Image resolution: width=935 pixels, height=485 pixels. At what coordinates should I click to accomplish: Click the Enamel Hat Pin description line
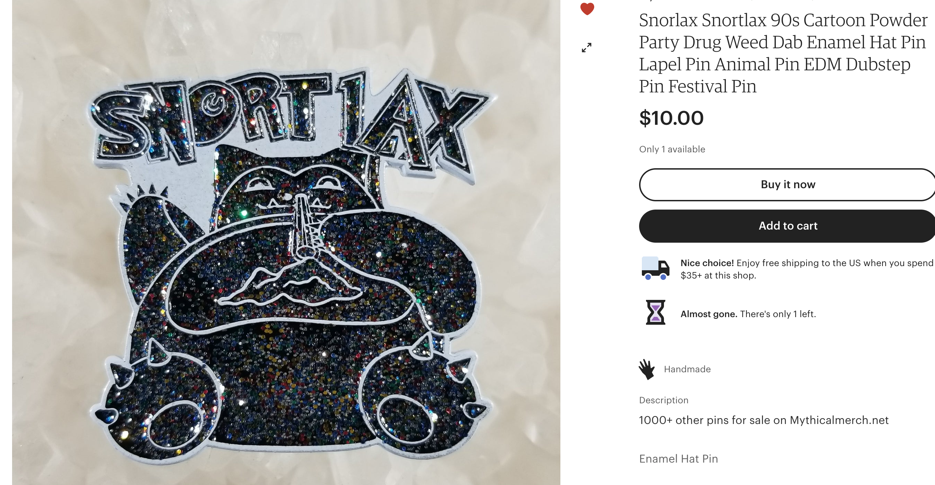click(678, 459)
